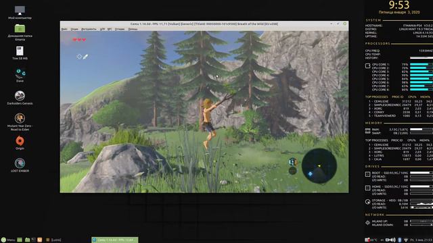Launch the Origin desktop shortcut
433x243 pixels.
(20, 142)
